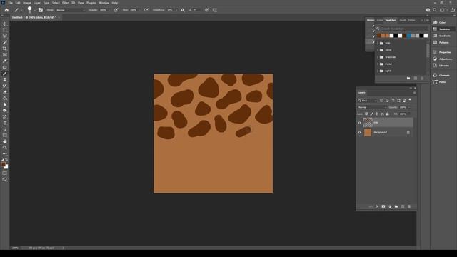Open the Gradients panel icon
Screen dimensions: 457x257
[x=435, y=36]
